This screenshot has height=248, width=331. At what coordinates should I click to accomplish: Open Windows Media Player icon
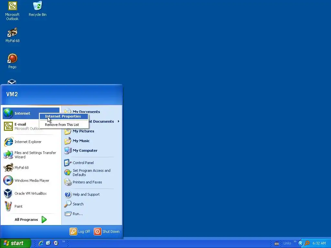(x=8, y=181)
